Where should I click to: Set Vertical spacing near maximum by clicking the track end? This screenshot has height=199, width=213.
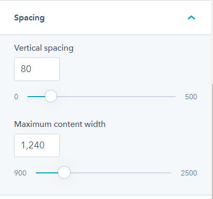174,97
